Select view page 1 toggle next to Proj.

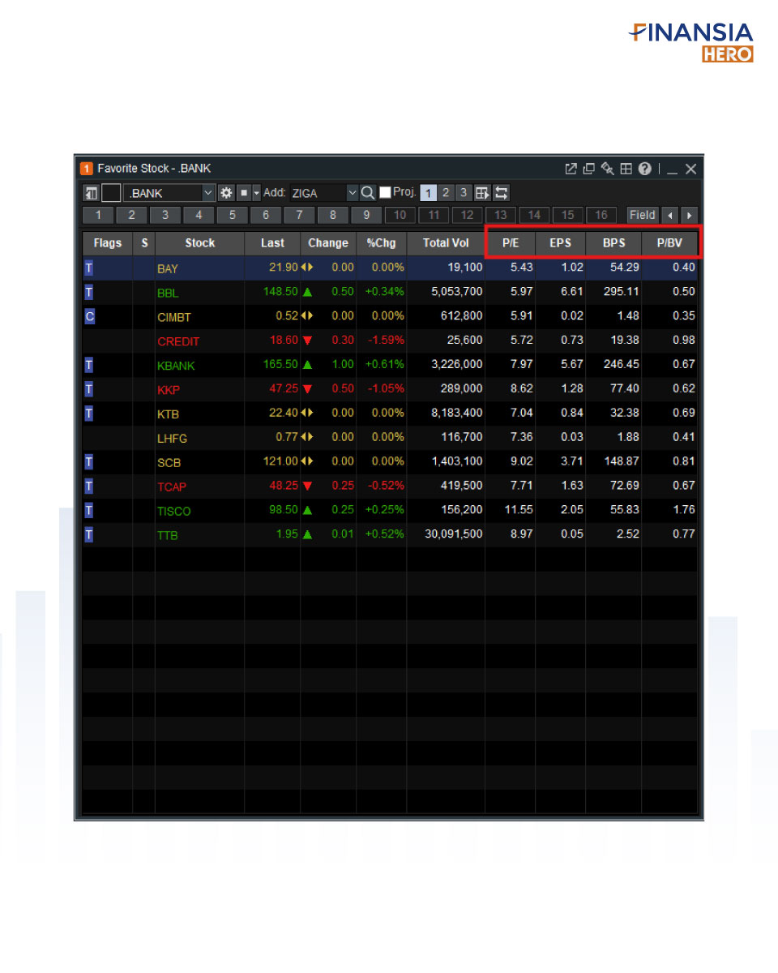[429, 193]
